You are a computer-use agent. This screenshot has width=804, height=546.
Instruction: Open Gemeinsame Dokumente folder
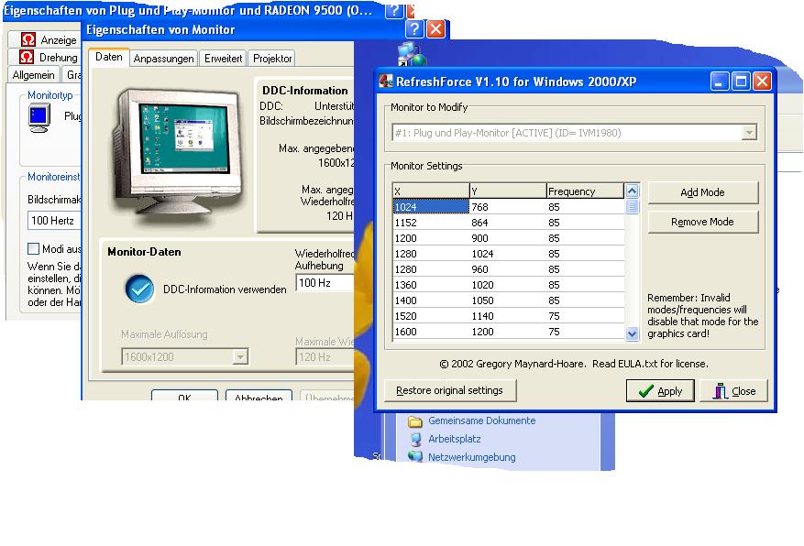coord(472,420)
